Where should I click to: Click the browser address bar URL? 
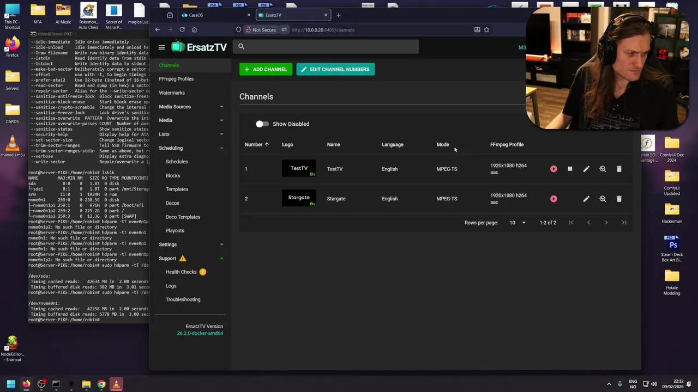[x=323, y=30]
